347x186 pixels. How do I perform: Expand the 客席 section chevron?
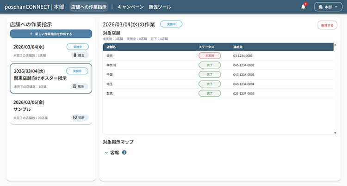(x=106, y=153)
